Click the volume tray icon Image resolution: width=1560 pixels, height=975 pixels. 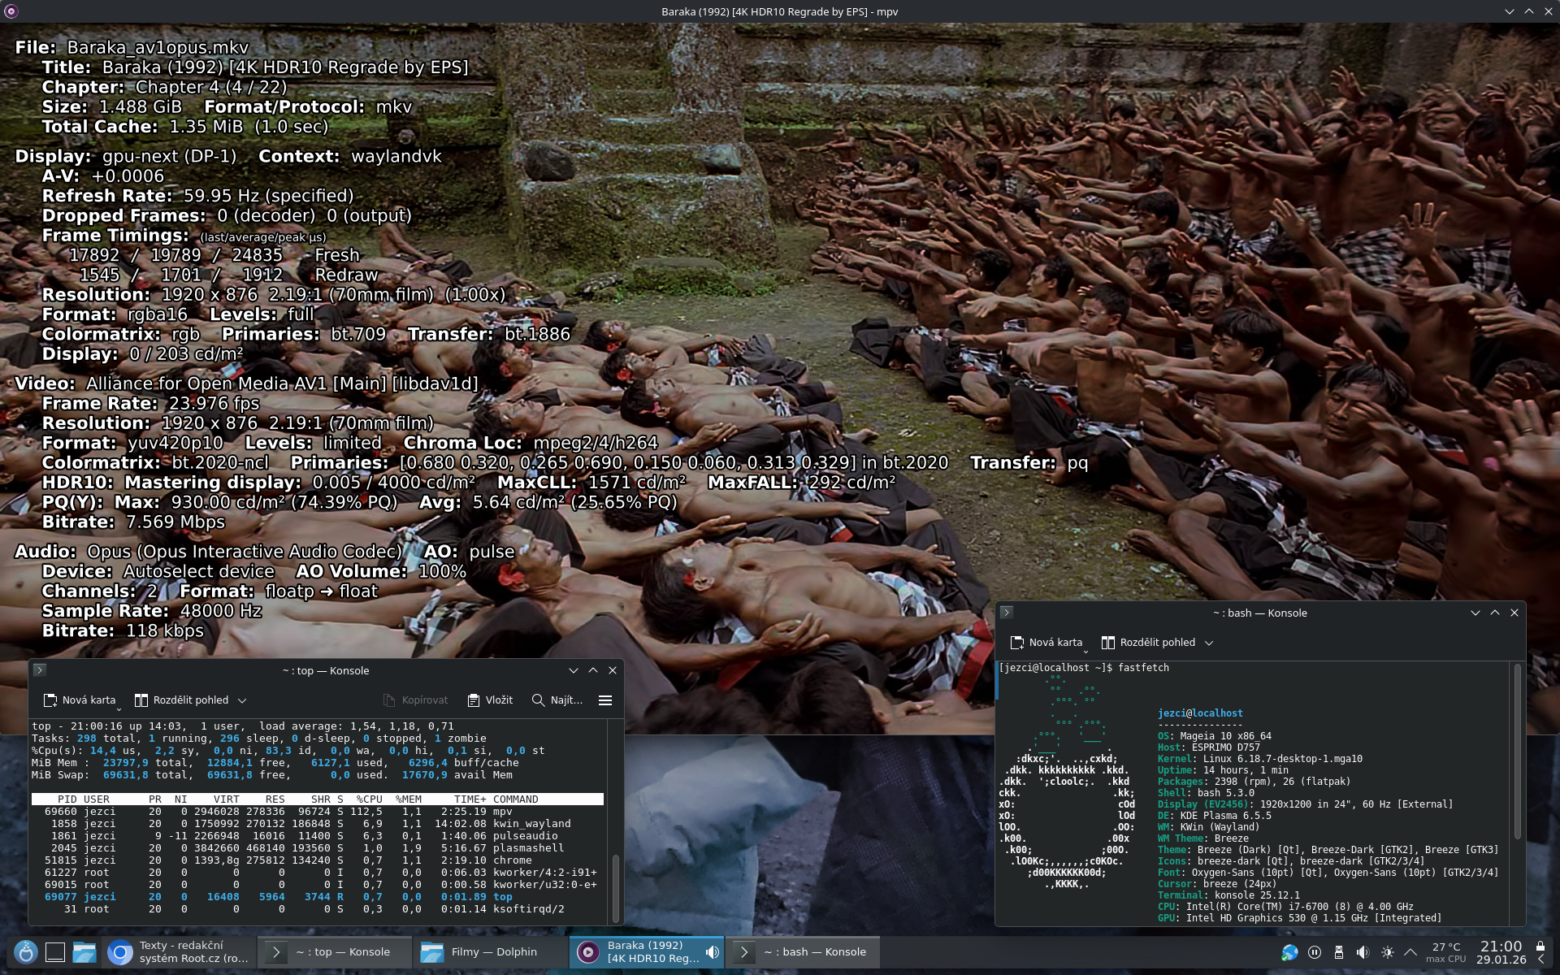pyautogui.click(x=1363, y=951)
